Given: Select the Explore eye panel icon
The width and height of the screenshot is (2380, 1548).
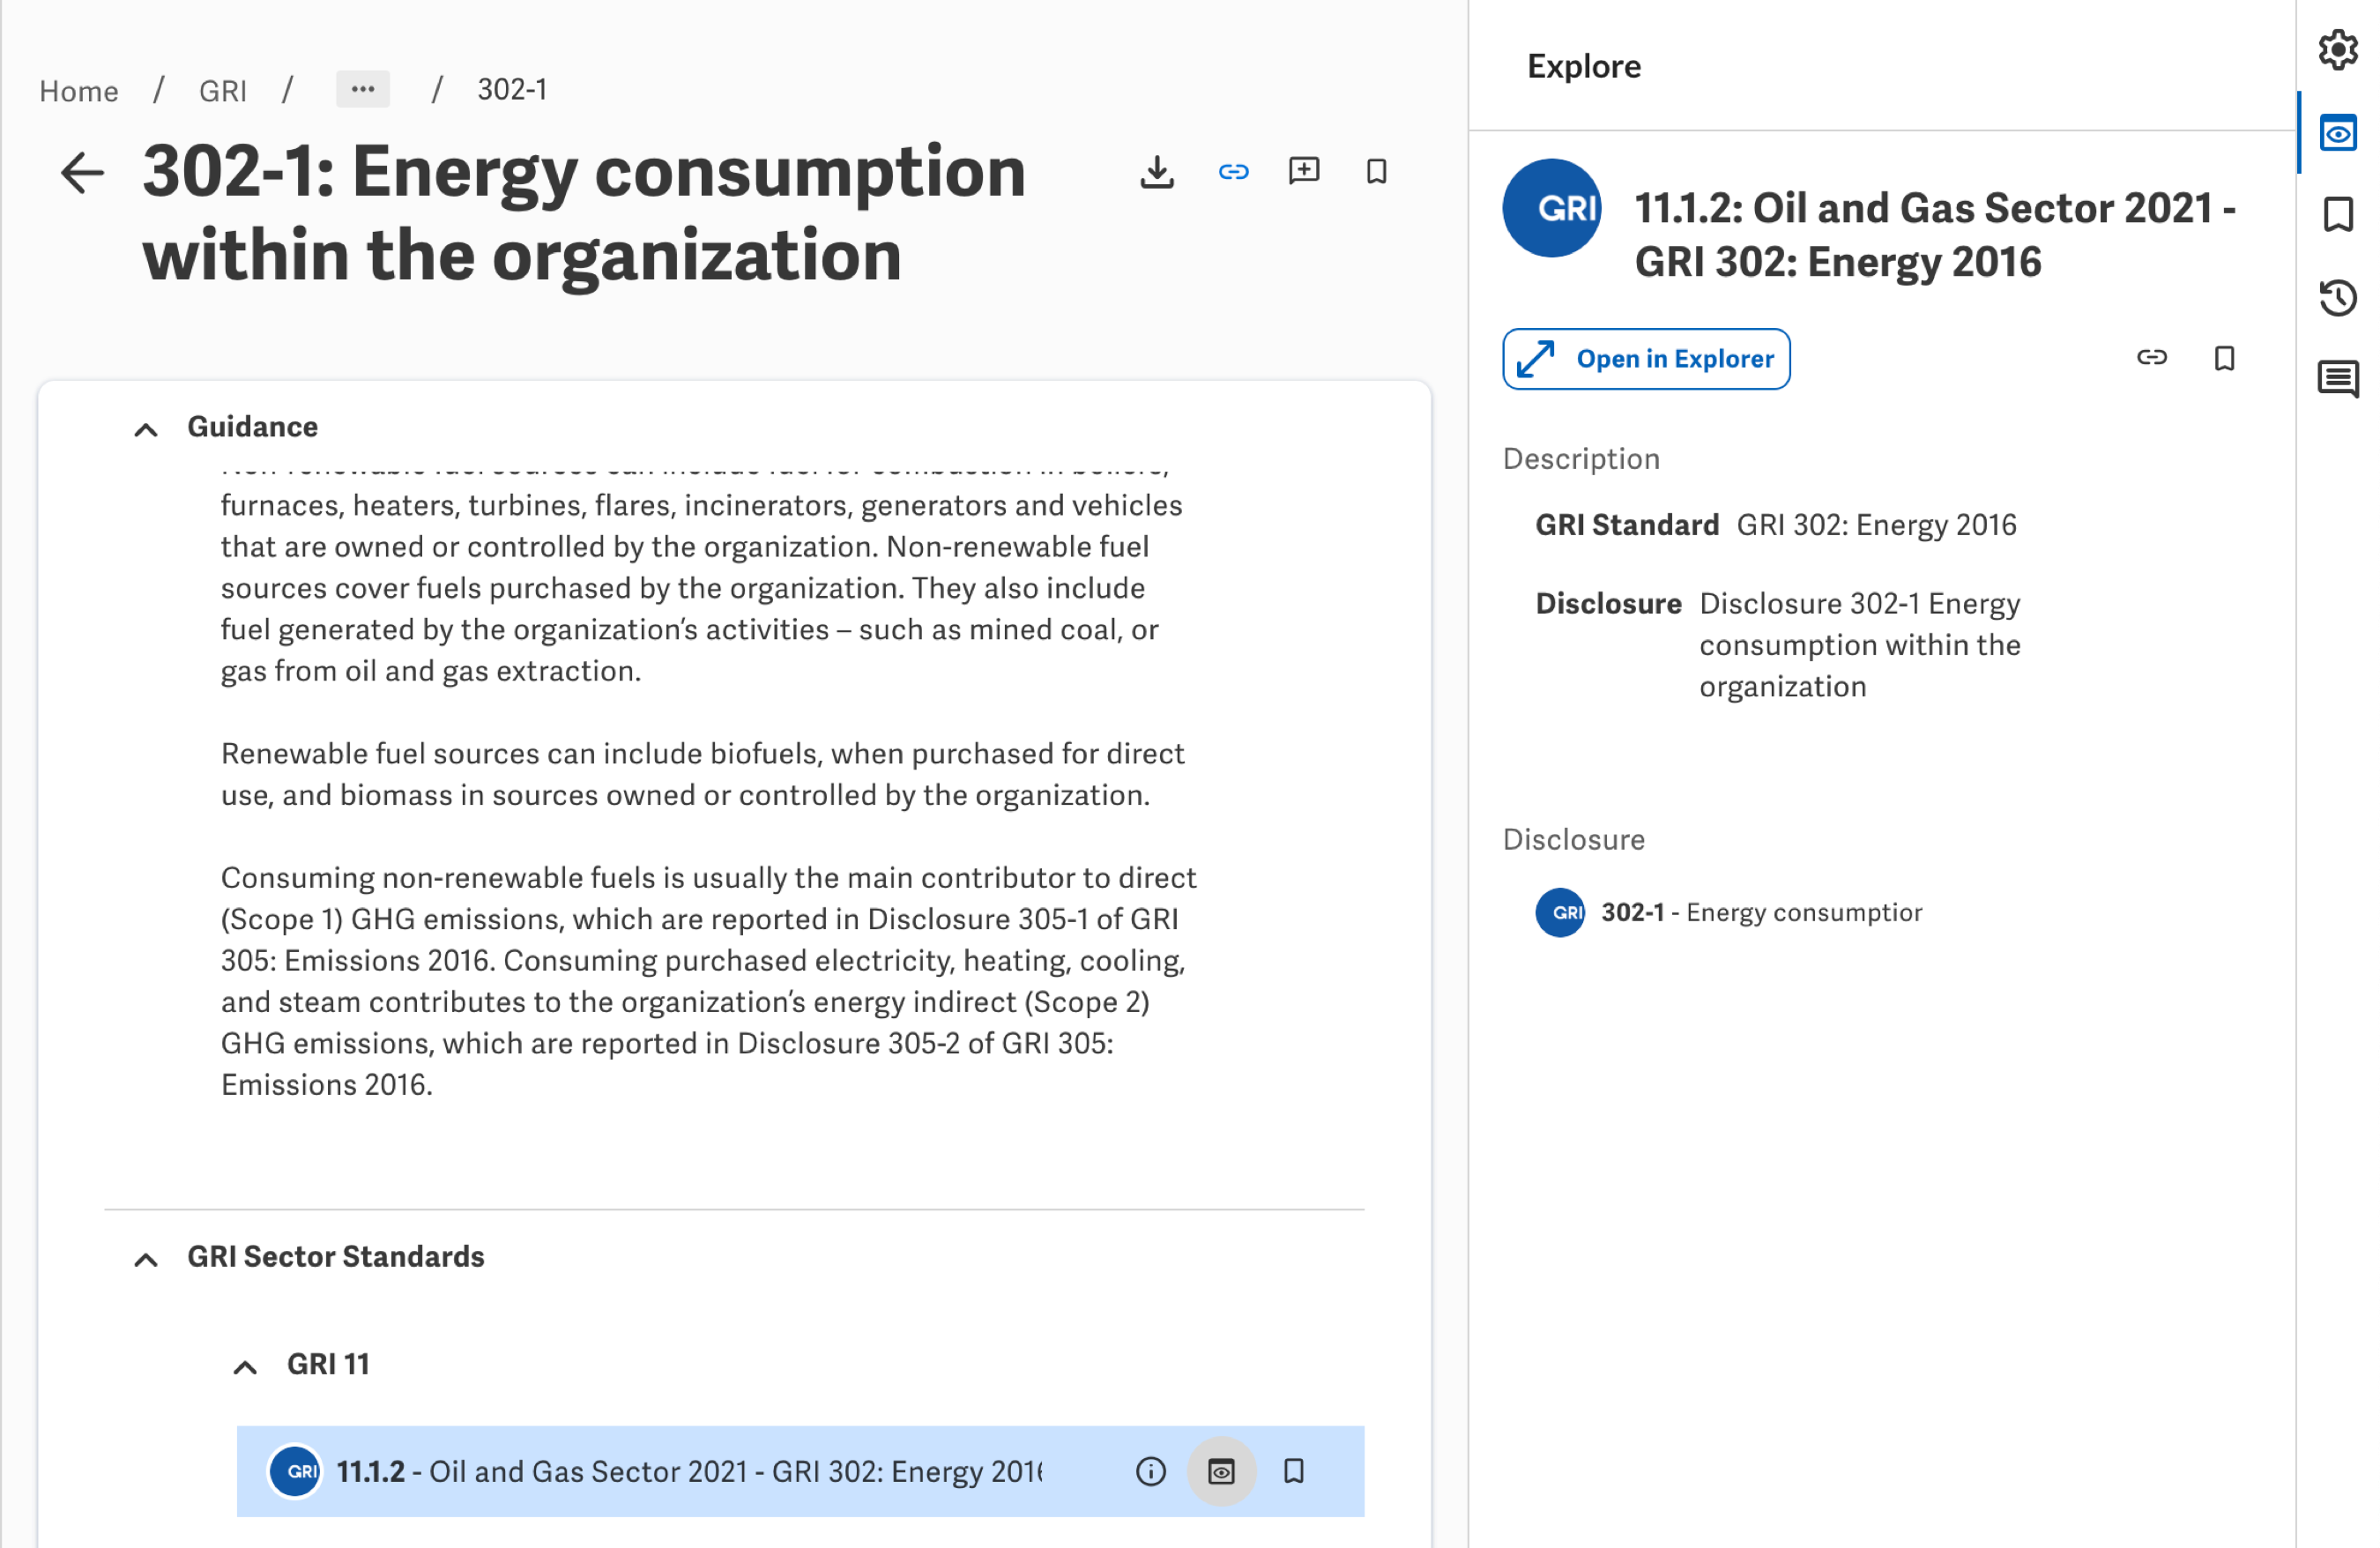Looking at the screenshot, I should pyautogui.click(x=2338, y=133).
